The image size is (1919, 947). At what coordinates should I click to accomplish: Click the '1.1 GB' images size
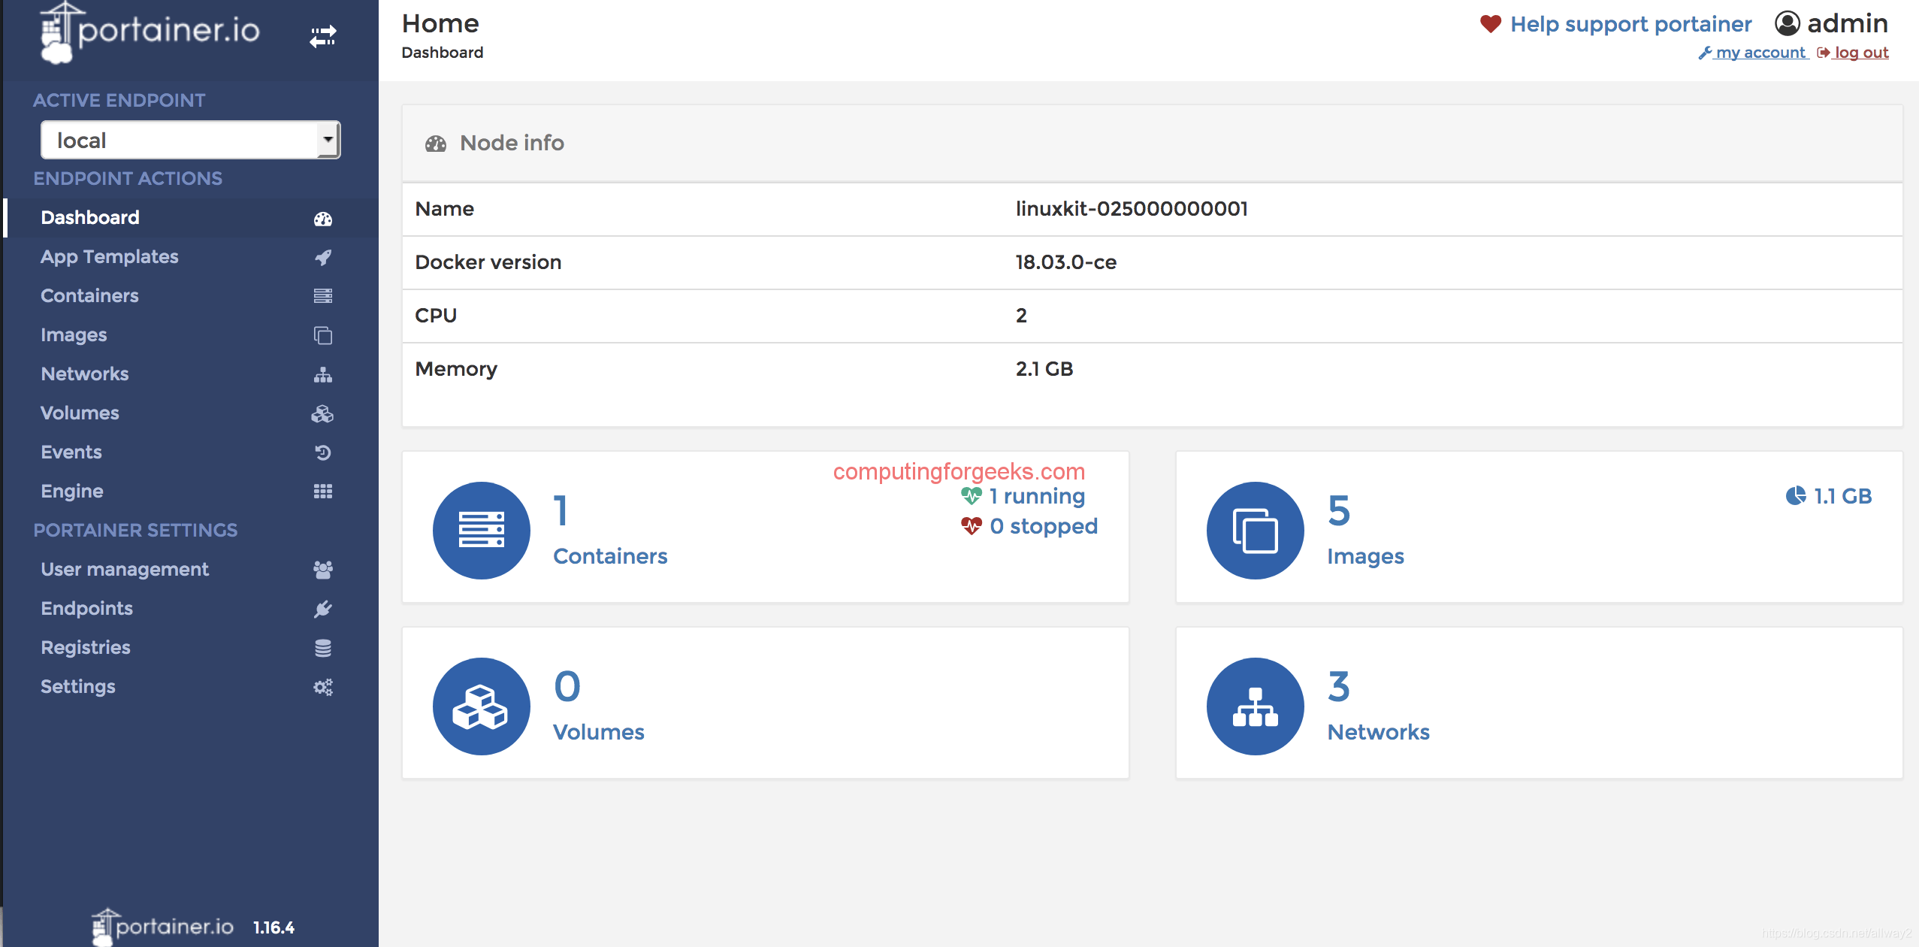click(1829, 496)
